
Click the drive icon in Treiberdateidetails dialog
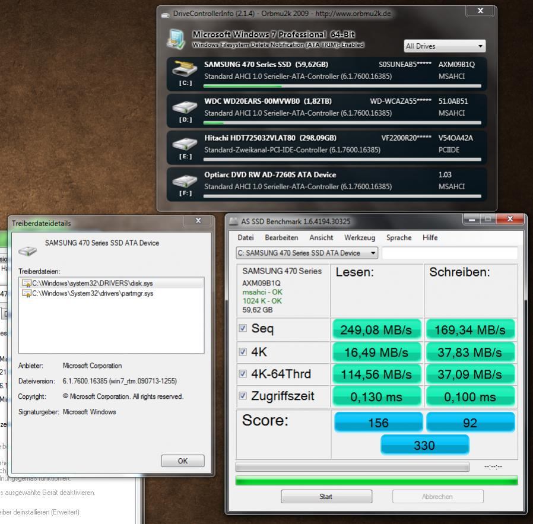27,251
